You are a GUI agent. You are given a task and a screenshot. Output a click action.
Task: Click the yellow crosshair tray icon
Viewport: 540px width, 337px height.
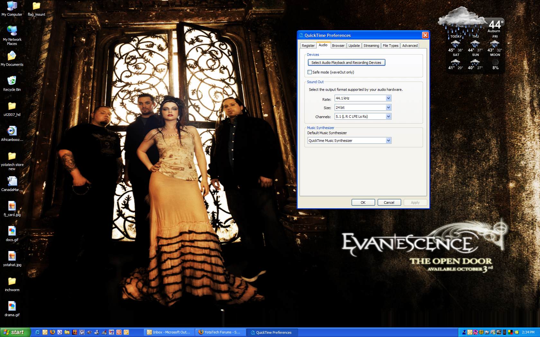tap(481, 332)
